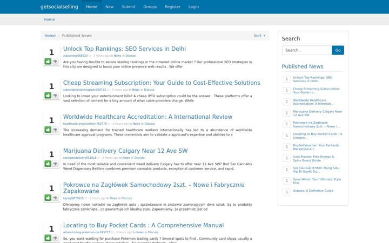Go to the New menu item
Viewport: 389px width, 243px height.
pos(109,6)
